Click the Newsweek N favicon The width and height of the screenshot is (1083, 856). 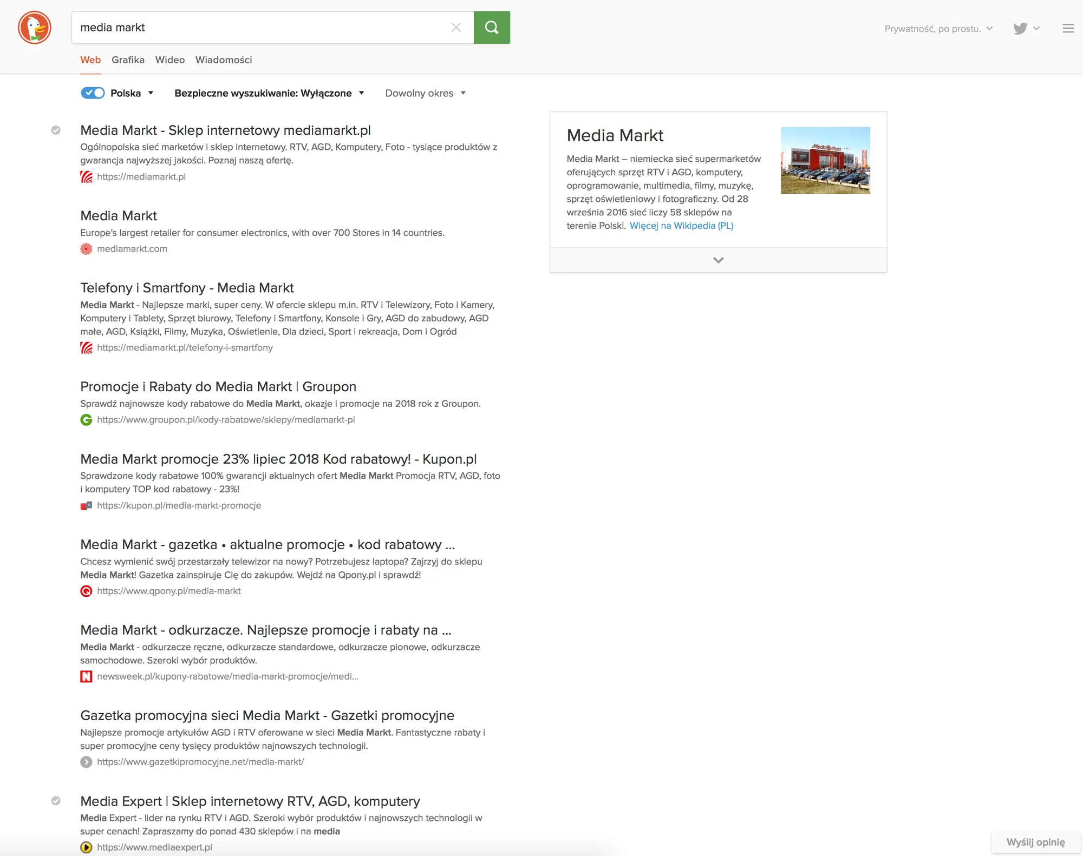click(x=86, y=677)
